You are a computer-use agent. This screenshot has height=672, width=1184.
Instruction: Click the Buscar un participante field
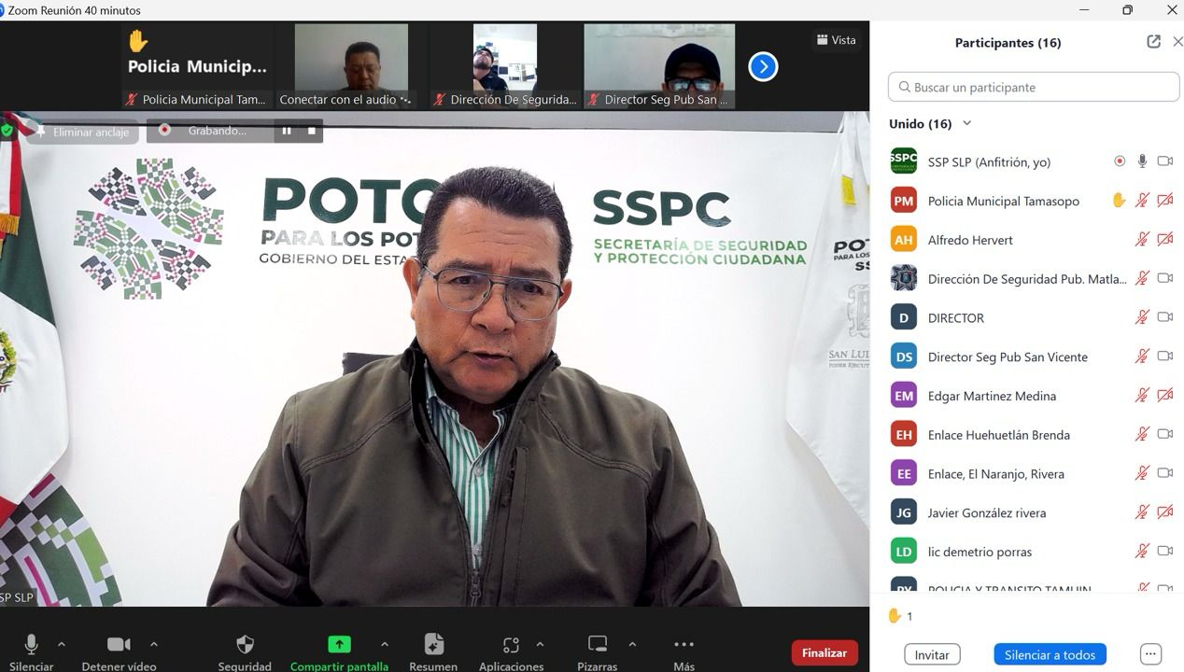pyautogui.click(x=1034, y=87)
